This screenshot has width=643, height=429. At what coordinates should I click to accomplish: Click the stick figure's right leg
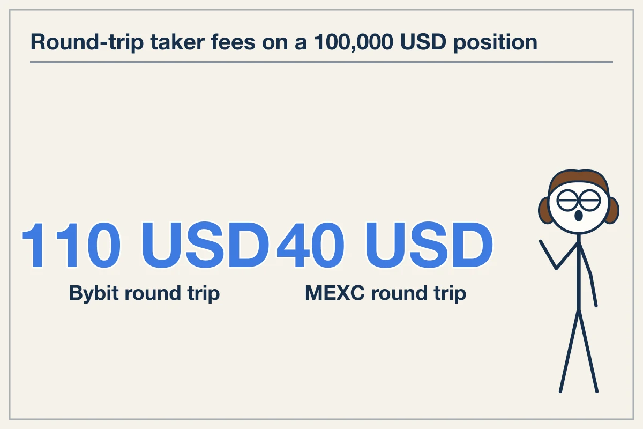coord(588,351)
